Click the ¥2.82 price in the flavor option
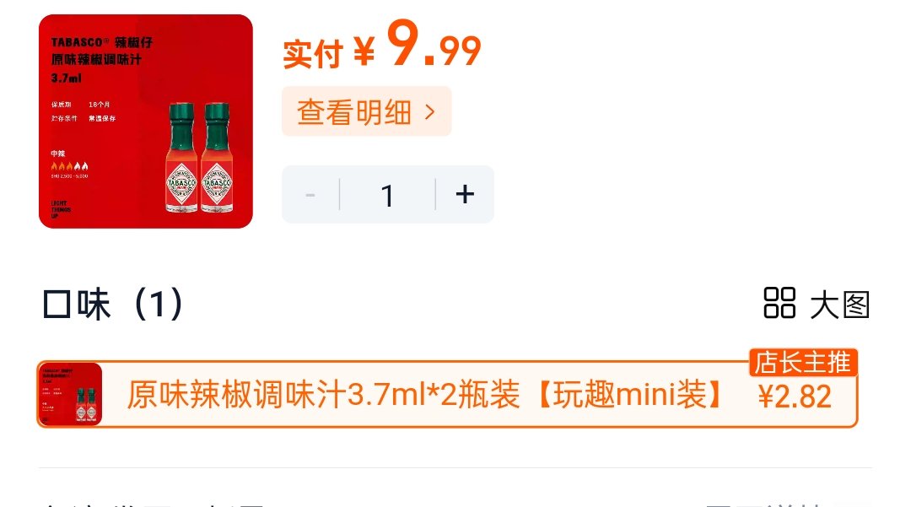911x507 pixels. tap(795, 396)
